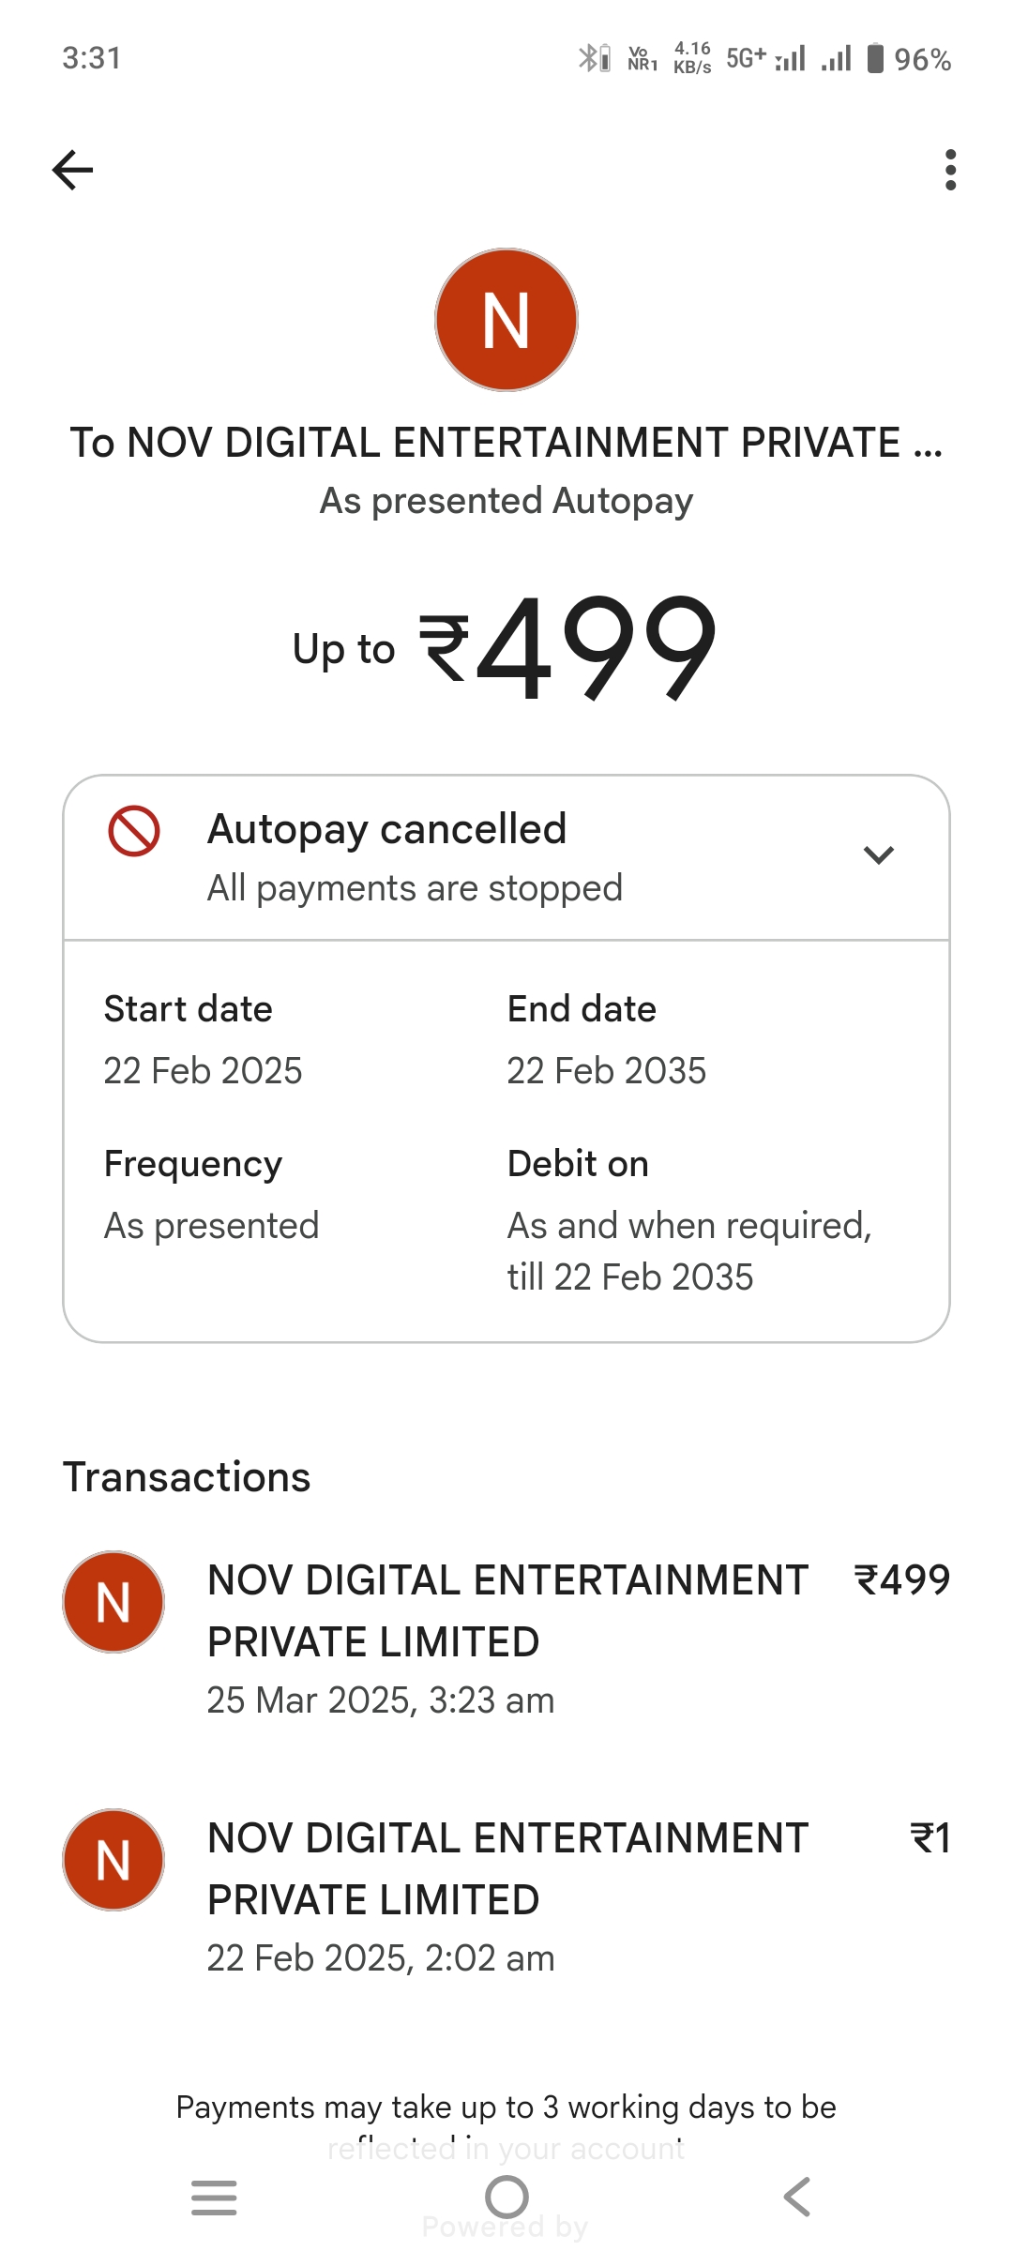
Task: Tap the Bluetooth status icon
Action: coord(588,58)
